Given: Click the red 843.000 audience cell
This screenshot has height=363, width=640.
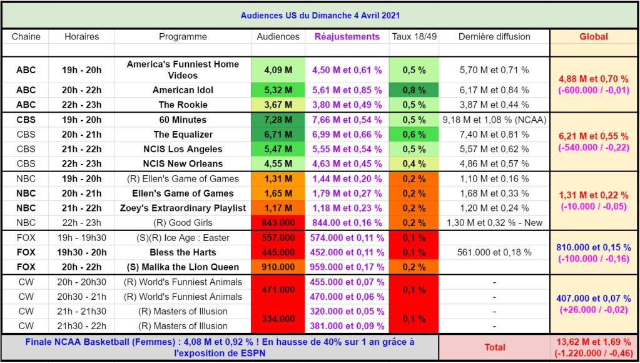Looking at the screenshot, I should click(278, 223).
